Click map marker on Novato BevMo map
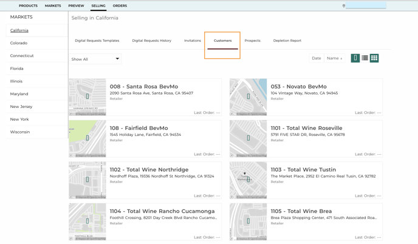The height and width of the screenshot is (244, 418). click(x=248, y=97)
